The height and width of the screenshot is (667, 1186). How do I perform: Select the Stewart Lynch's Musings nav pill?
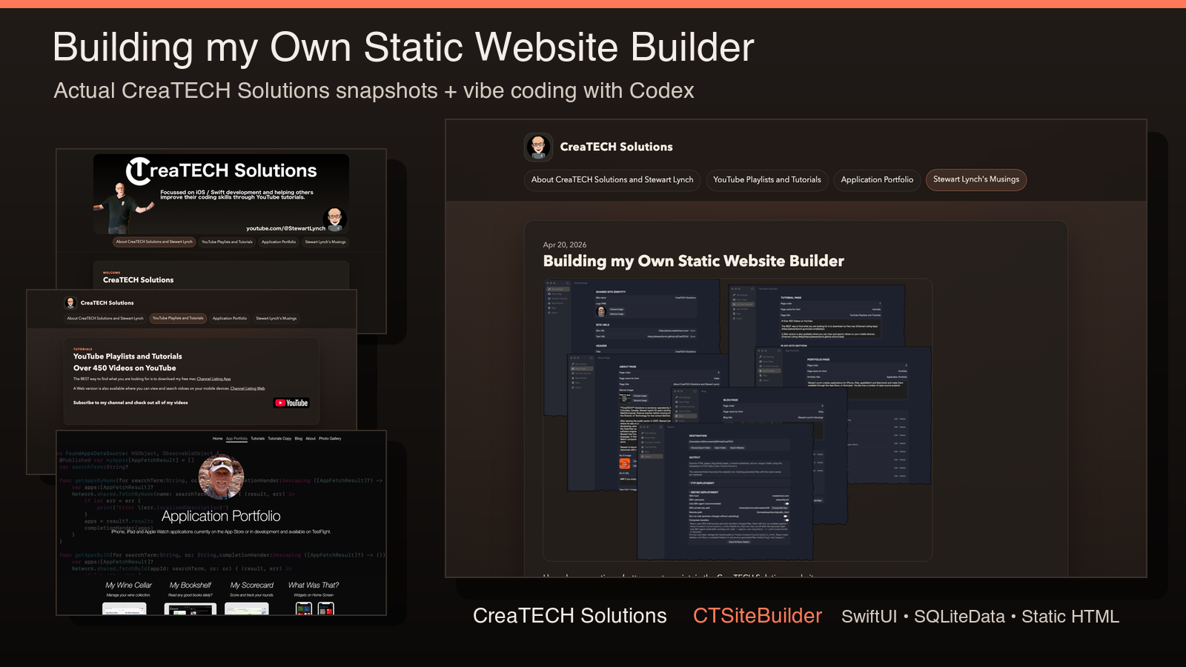pos(976,180)
